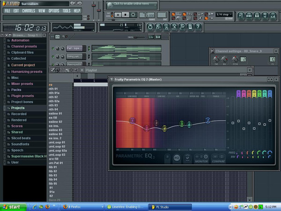Image resolution: width=281 pixels, height=211 pixels.
Task: Click the Playlist snap grid icon
Action: [82, 70]
